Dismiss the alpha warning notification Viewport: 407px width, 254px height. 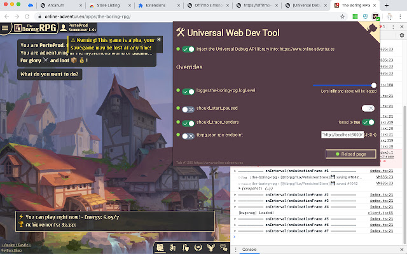pyautogui.click(x=159, y=39)
